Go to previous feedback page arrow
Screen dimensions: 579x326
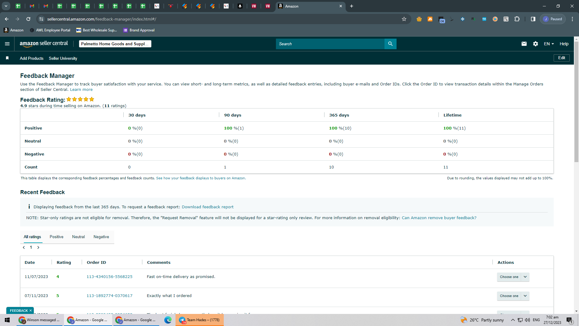[24, 248]
